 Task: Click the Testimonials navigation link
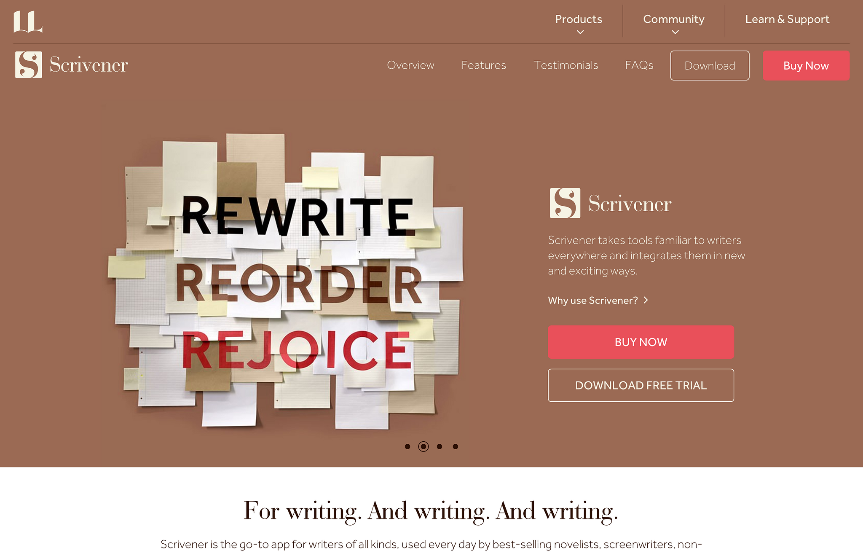[566, 65]
